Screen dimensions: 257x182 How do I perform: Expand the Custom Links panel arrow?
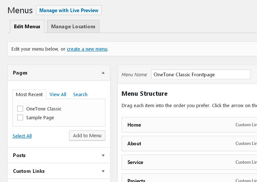point(103,171)
